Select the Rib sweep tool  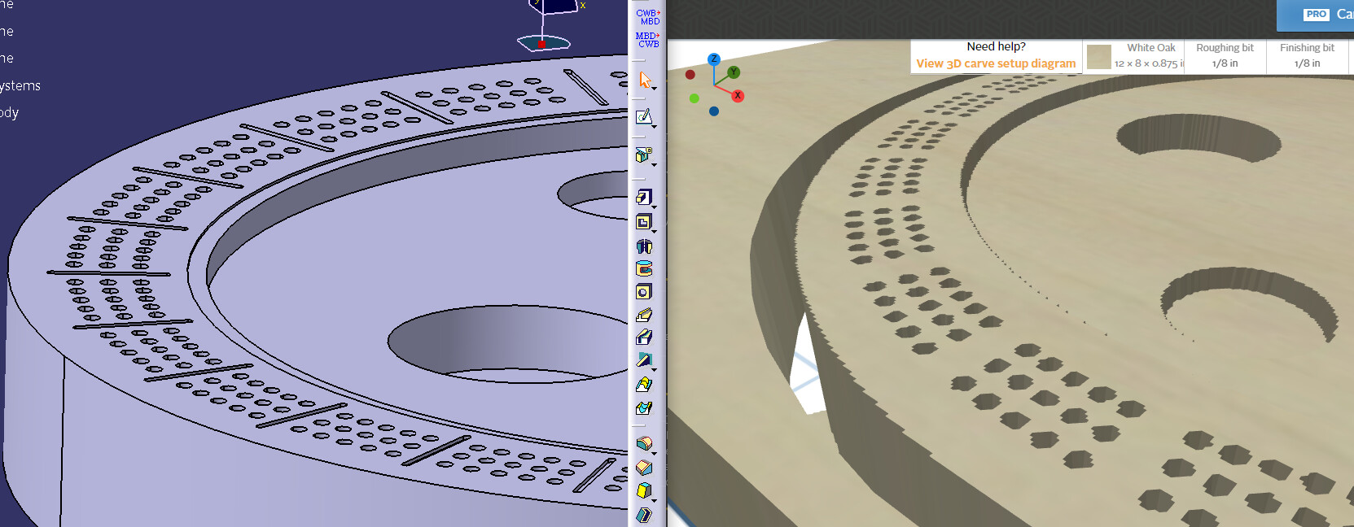coord(644,315)
